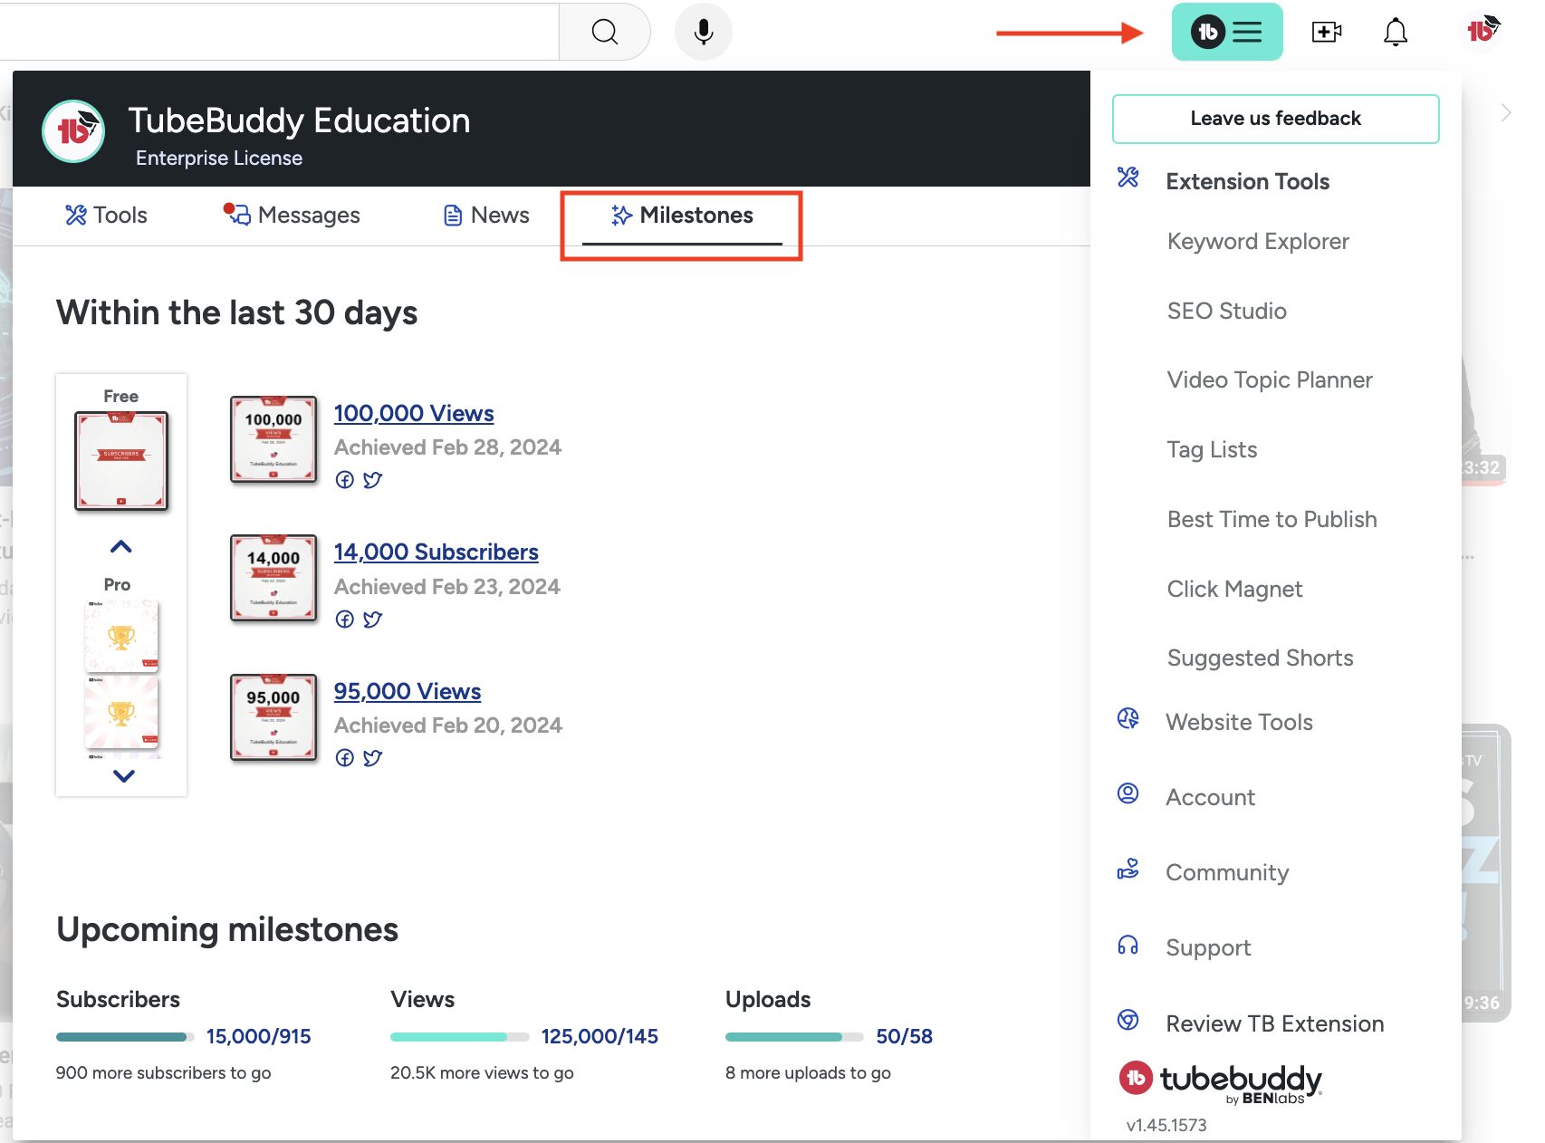This screenshot has height=1143, width=1545.
Task: Click the Review TB Extension icon
Action: point(1128,1020)
